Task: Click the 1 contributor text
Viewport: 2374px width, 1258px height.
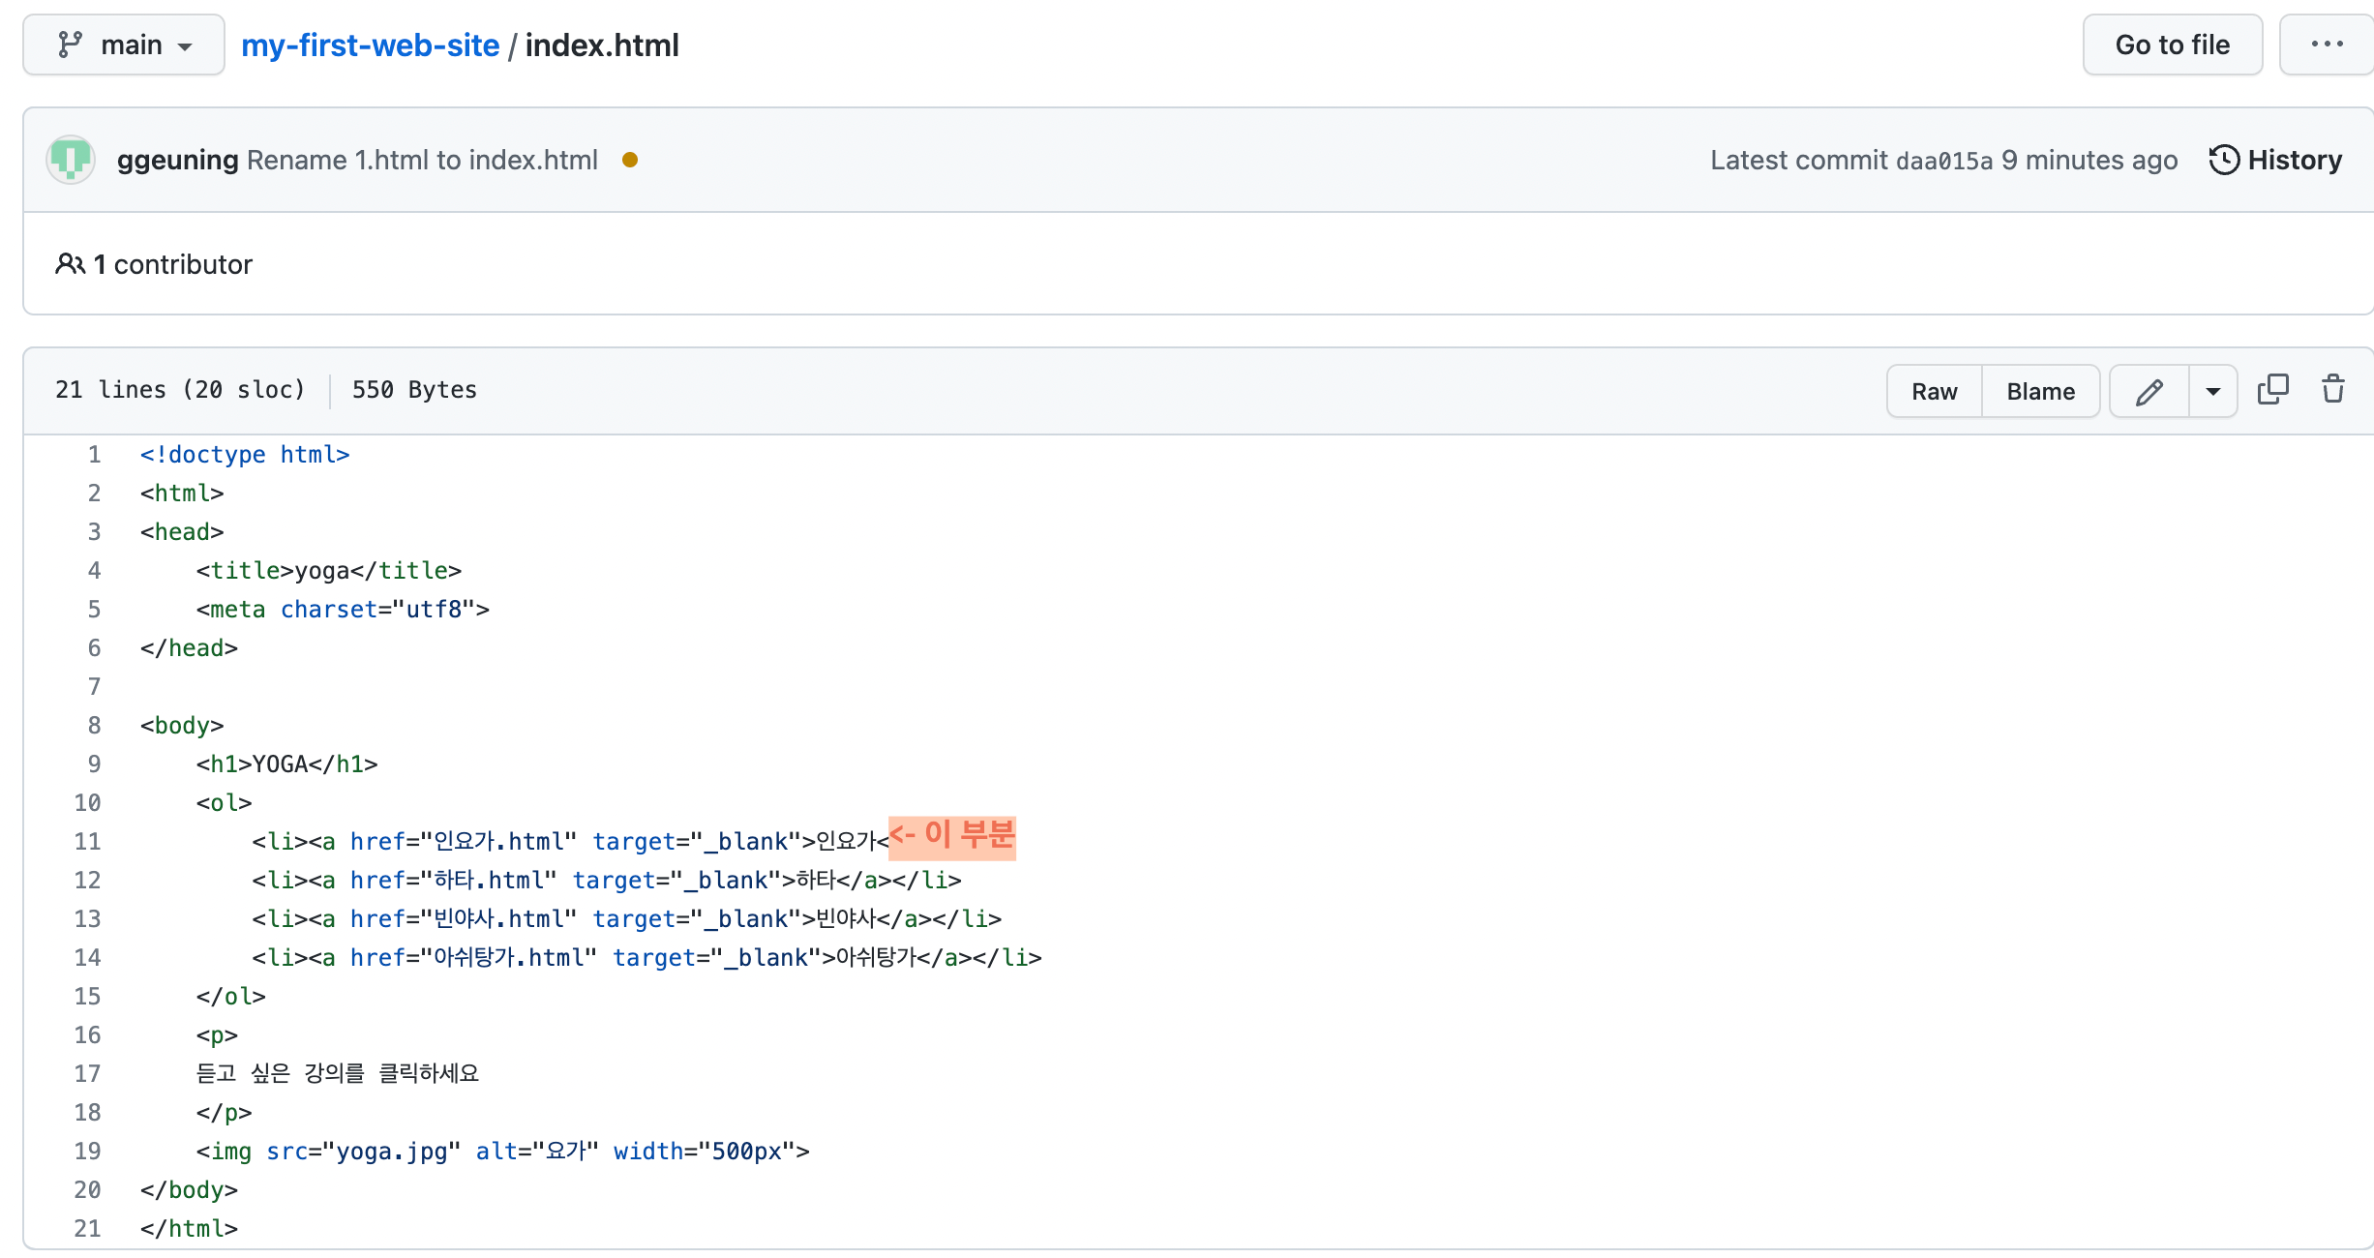Action: pyautogui.click(x=172, y=264)
